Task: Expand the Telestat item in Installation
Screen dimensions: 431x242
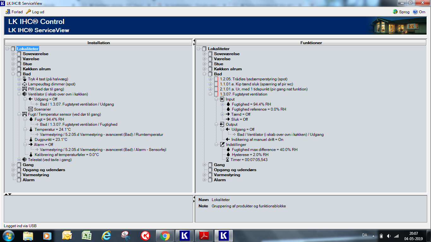Action: [x=19, y=160]
